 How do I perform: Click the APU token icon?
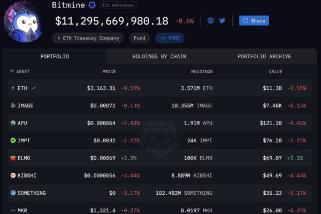coord(13,123)
